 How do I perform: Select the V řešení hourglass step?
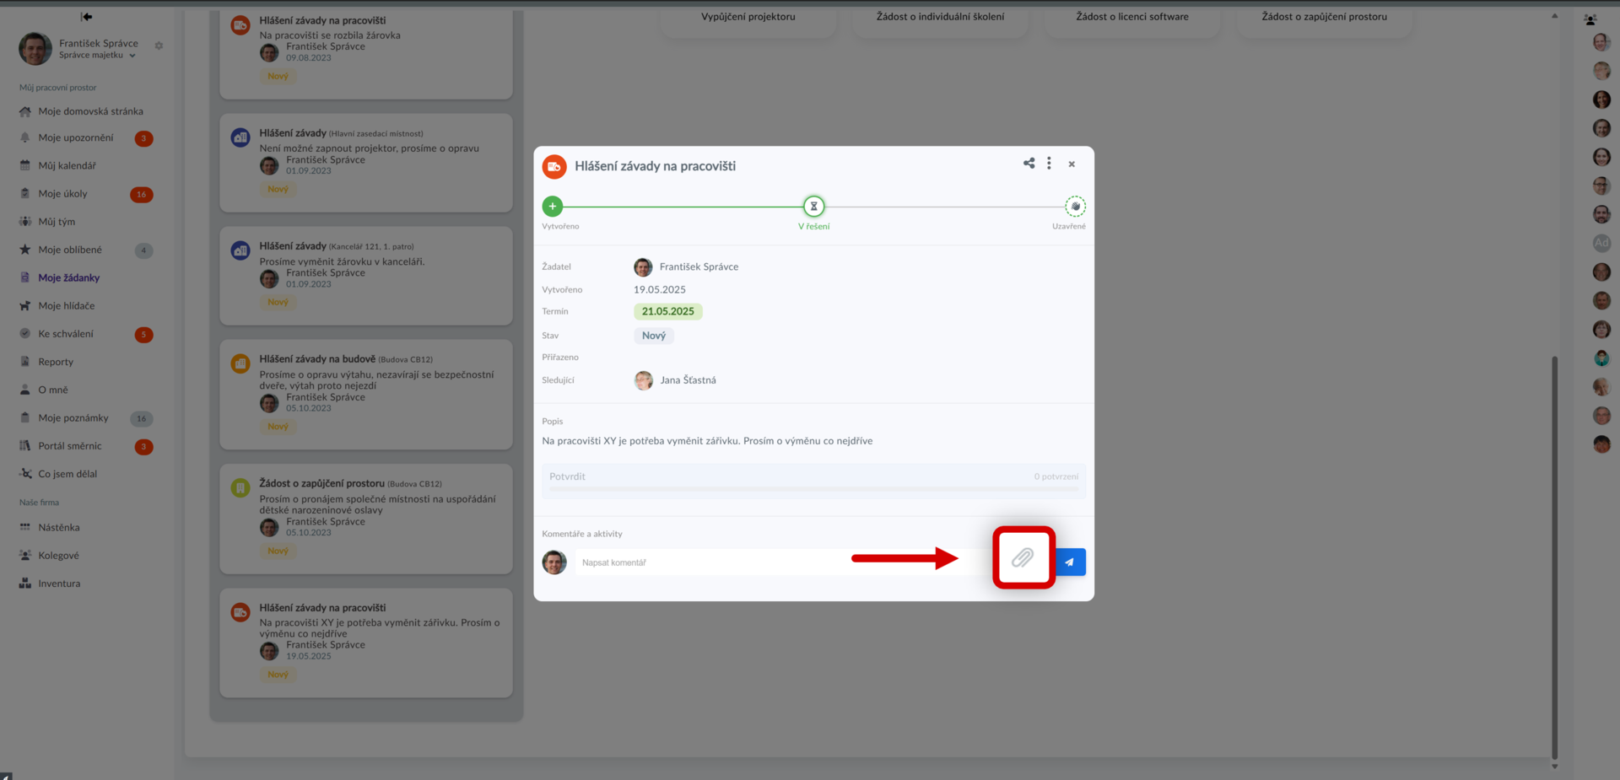[813, 206]
